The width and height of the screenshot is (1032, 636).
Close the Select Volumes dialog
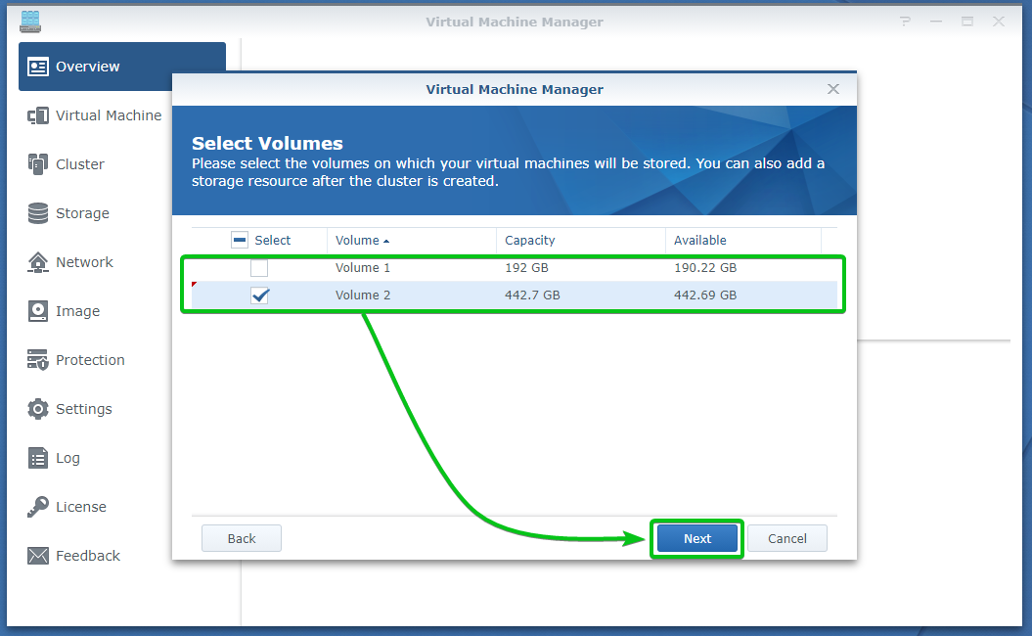(x=833, y=89)
